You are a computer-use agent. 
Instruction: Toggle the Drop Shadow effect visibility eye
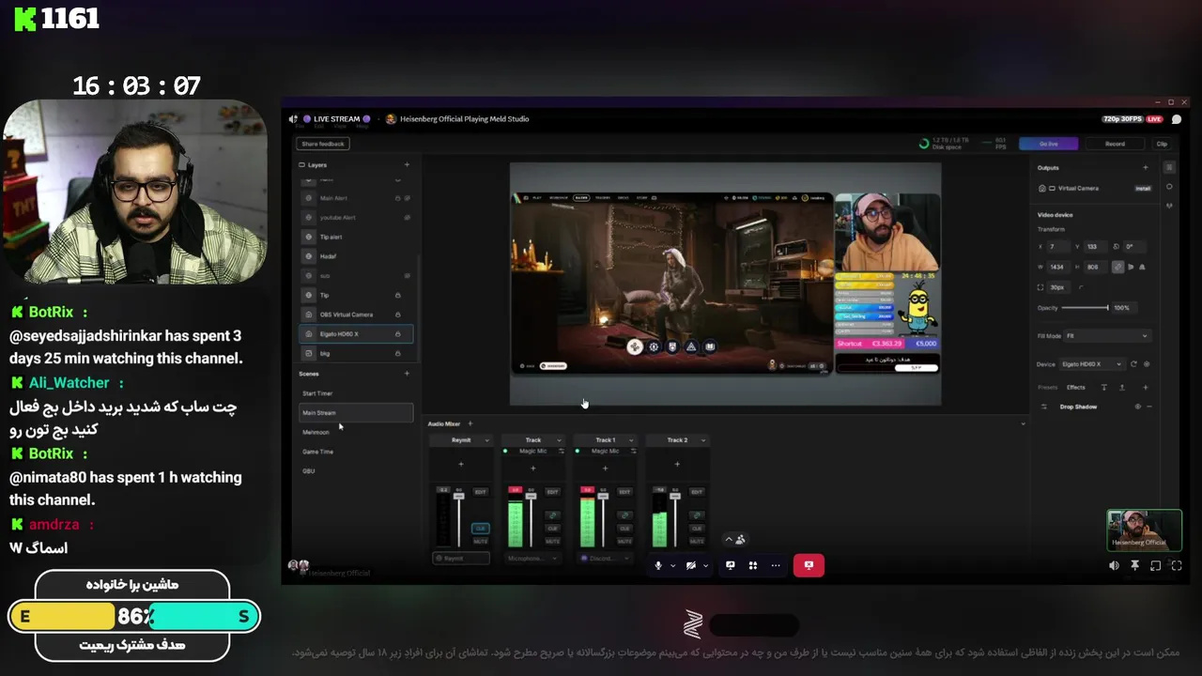pyautogui.click(x=1138, y=407)
